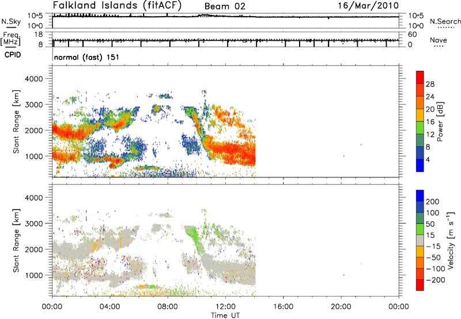Click the '18' frequency axis tick label
The height and width of the screenshot is (319, 461).
tap(39, 35)
